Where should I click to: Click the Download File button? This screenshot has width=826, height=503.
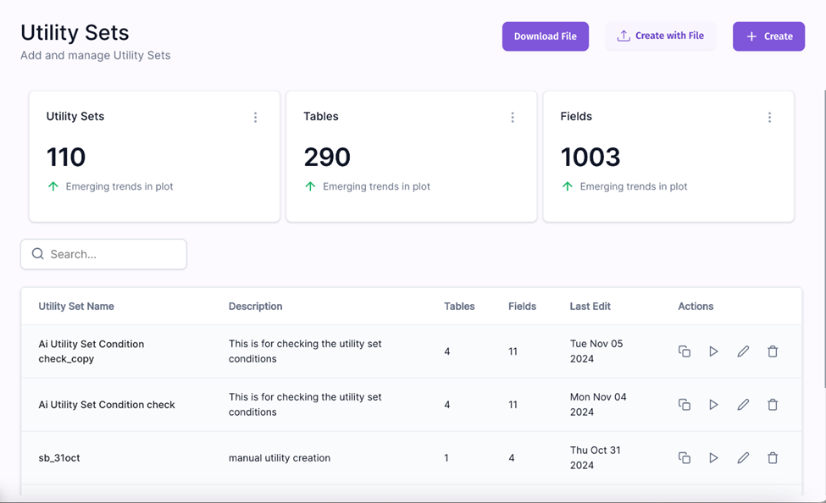click(x=546, y=36)
